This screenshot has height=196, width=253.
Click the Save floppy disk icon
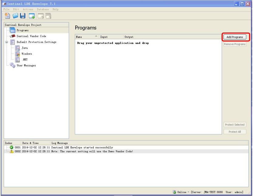pos(23,16)
